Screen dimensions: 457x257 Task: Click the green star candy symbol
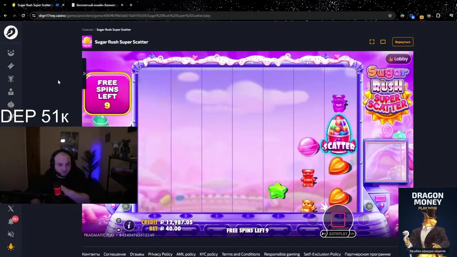[x=277, y=191]
